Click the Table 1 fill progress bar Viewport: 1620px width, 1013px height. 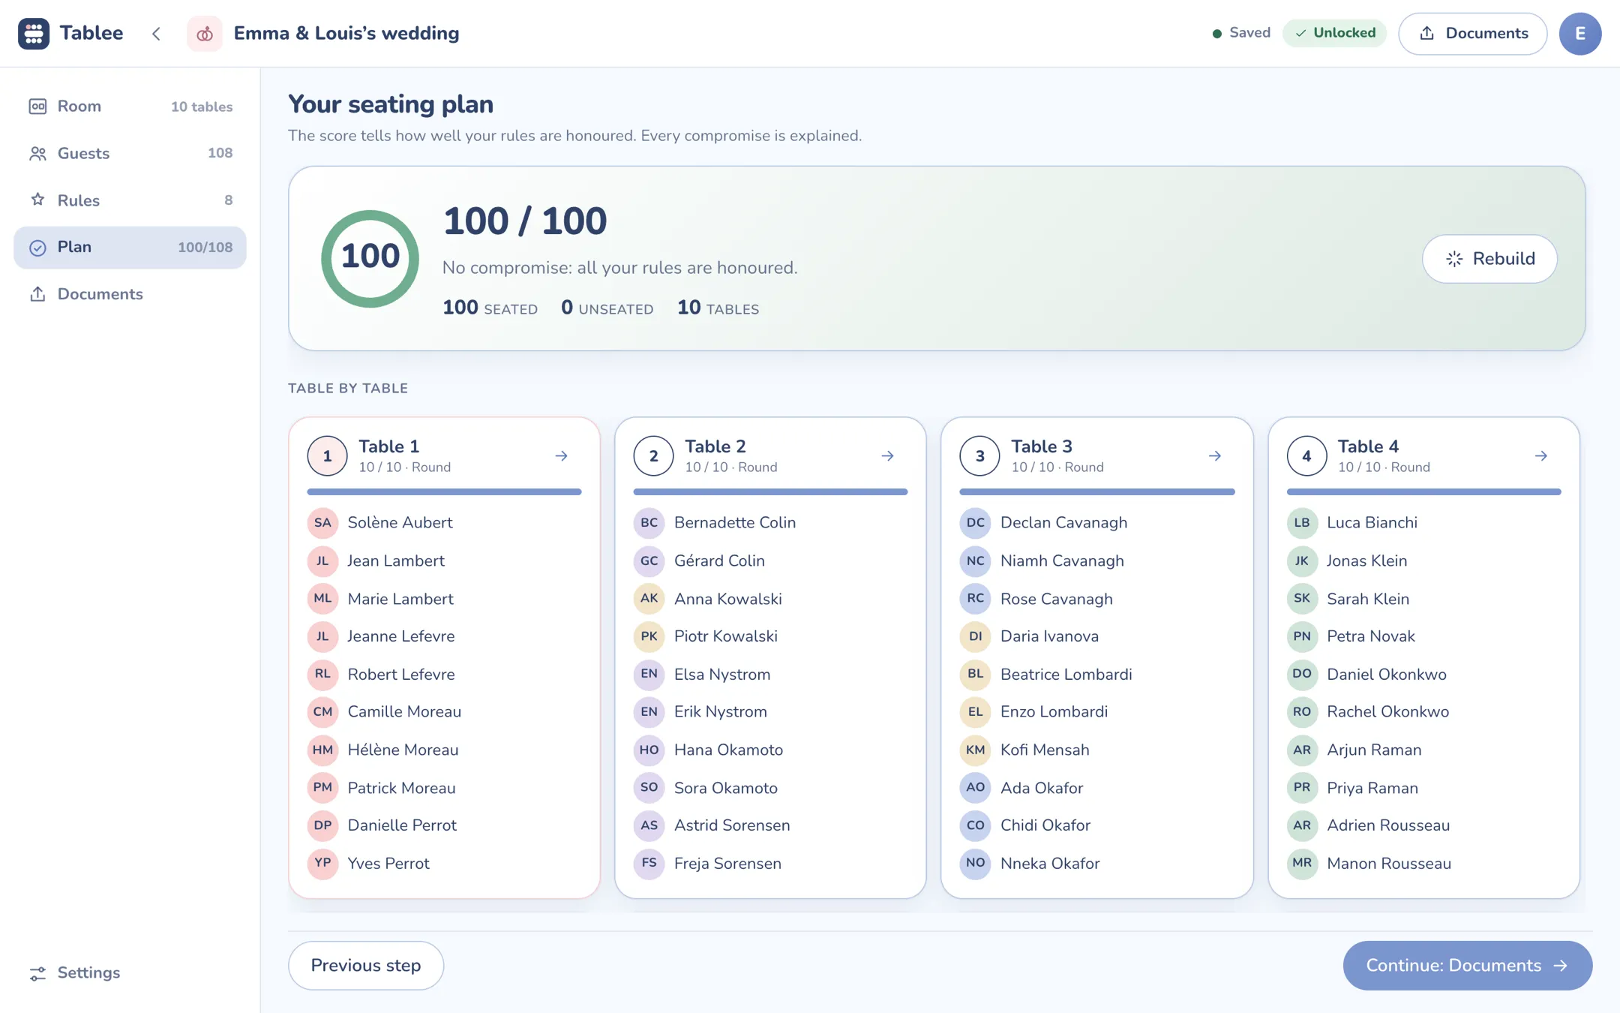click(444, 491)
